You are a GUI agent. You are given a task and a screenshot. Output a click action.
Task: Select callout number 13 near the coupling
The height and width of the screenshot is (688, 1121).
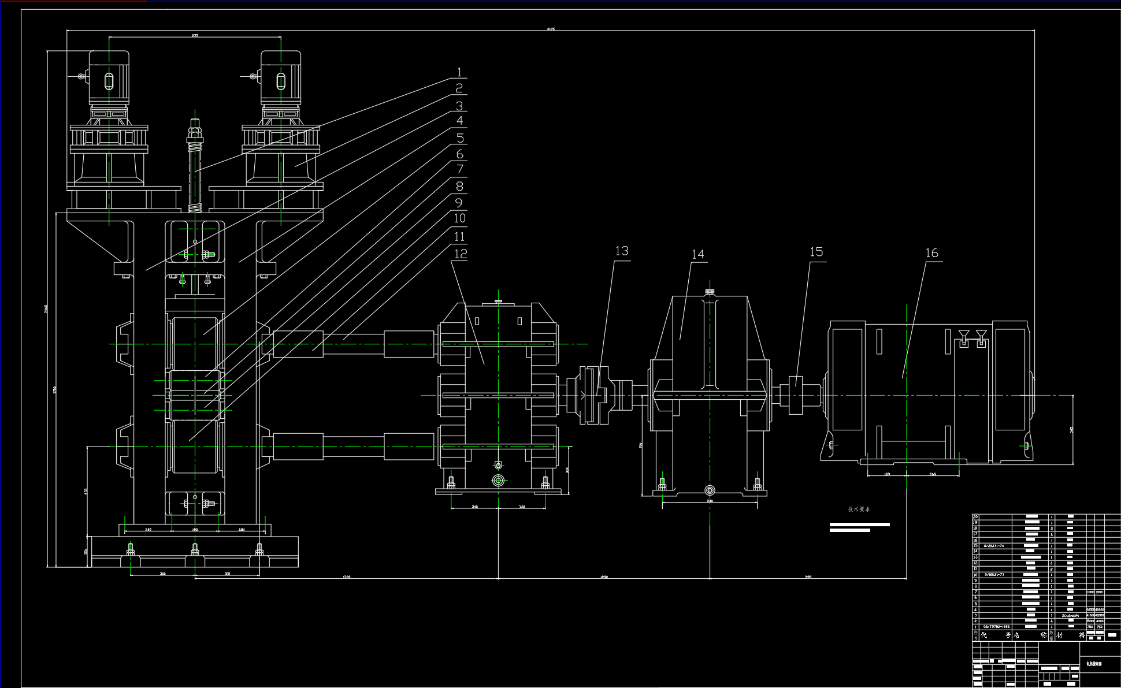pos(622,251)
